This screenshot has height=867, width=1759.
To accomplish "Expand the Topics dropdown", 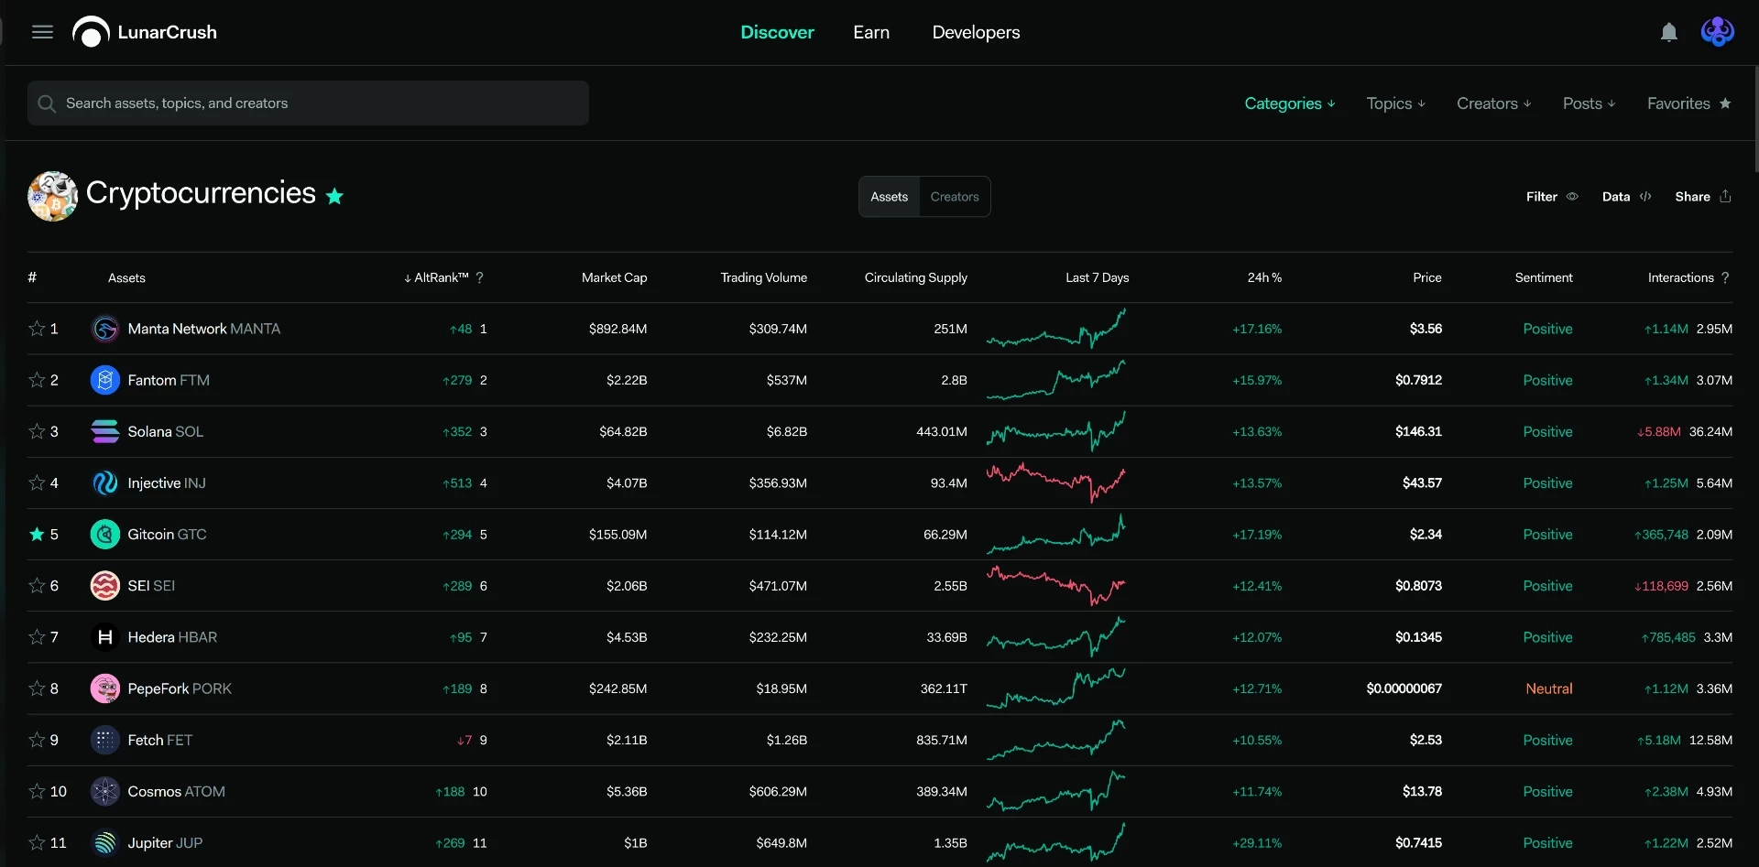I will point(1396,103).
